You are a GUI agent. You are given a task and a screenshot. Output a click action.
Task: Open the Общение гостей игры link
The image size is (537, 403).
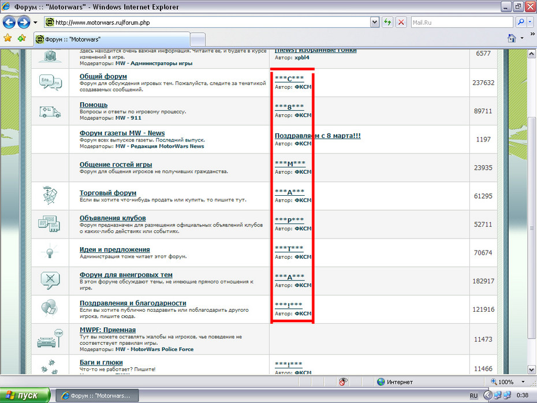click(115, 165)
